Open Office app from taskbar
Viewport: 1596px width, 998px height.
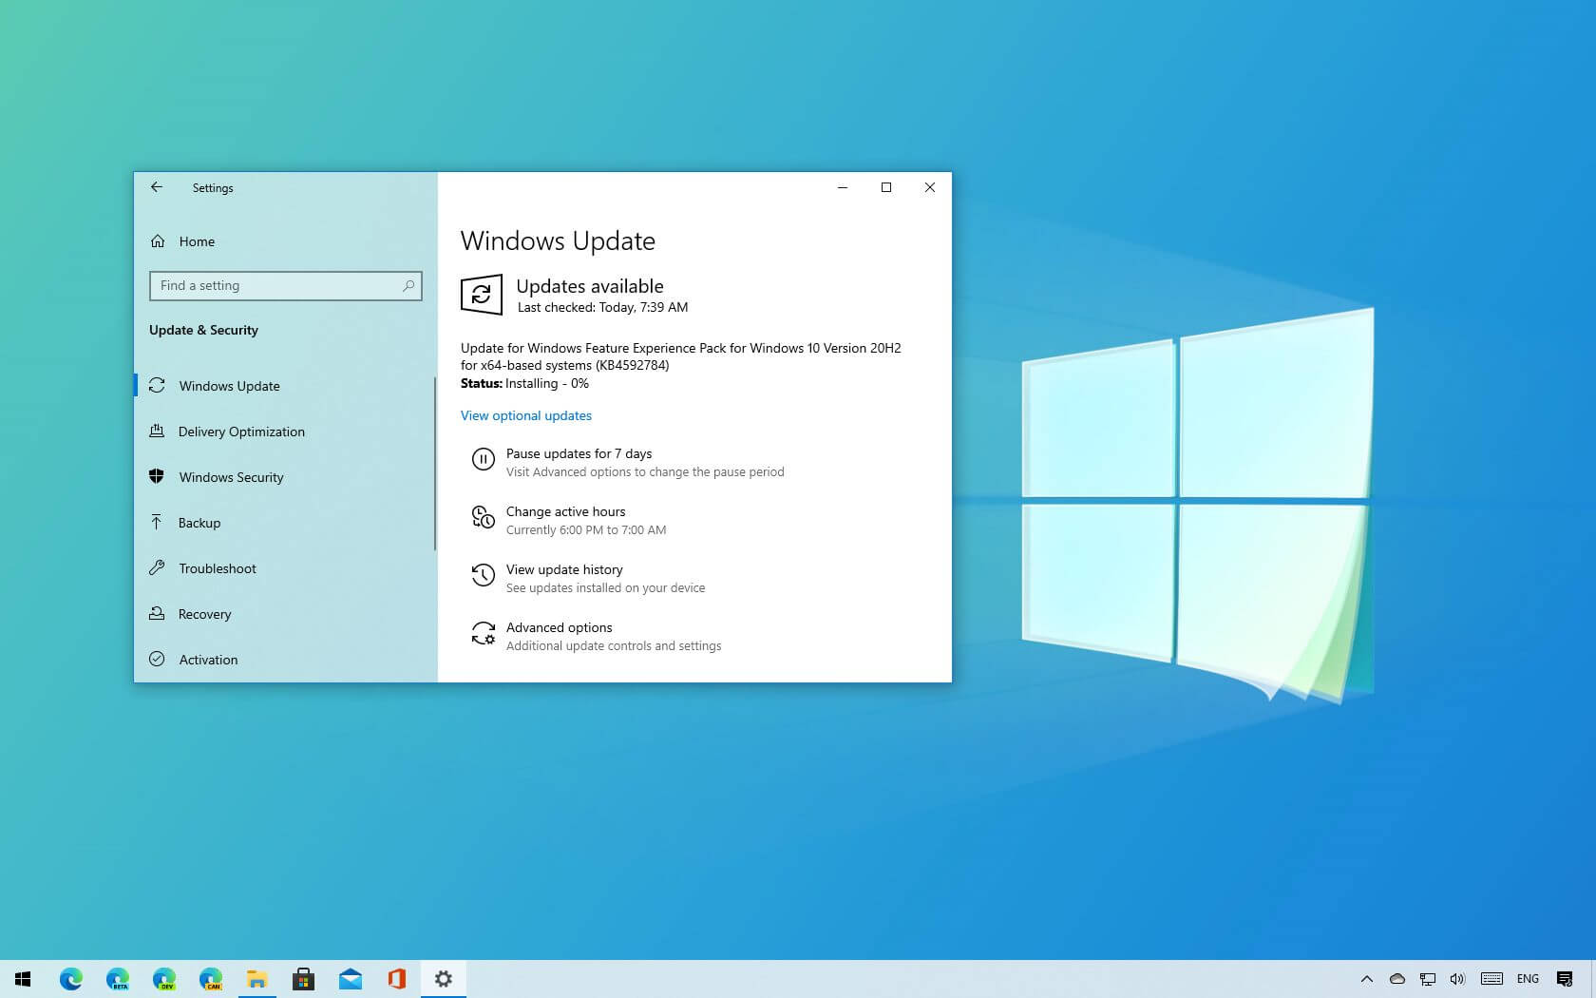[396, 979]
